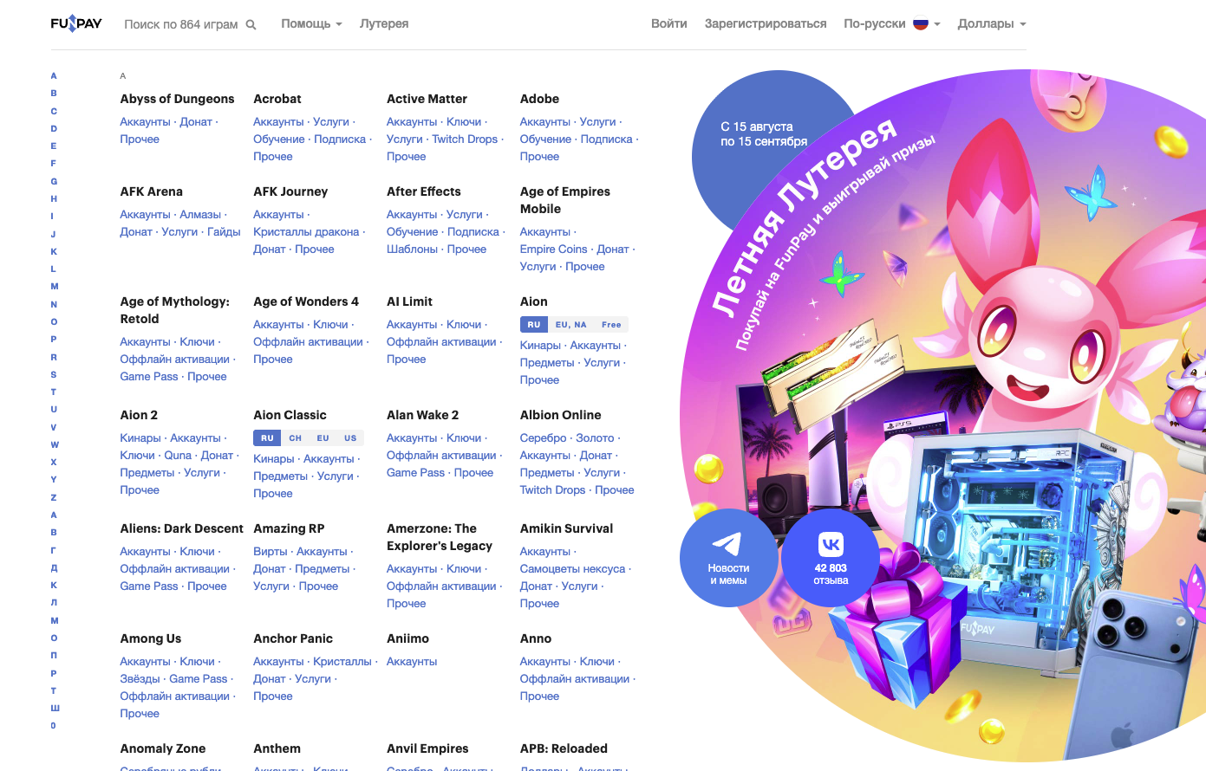Open Донат under Abyss of Dungeons
1206x771 pixels.
pyautogui.click(x=196, y=122)
